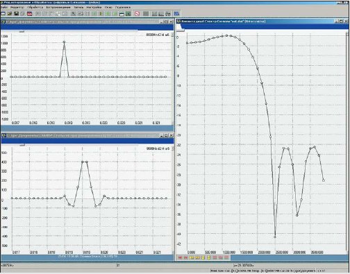Open the Окно menu
350x274 pixels.
click(108, 8)
